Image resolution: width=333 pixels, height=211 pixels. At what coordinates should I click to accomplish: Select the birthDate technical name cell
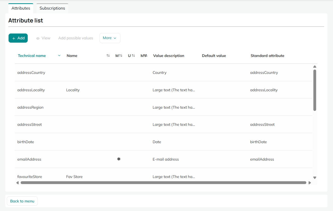(x=26, y=142)
